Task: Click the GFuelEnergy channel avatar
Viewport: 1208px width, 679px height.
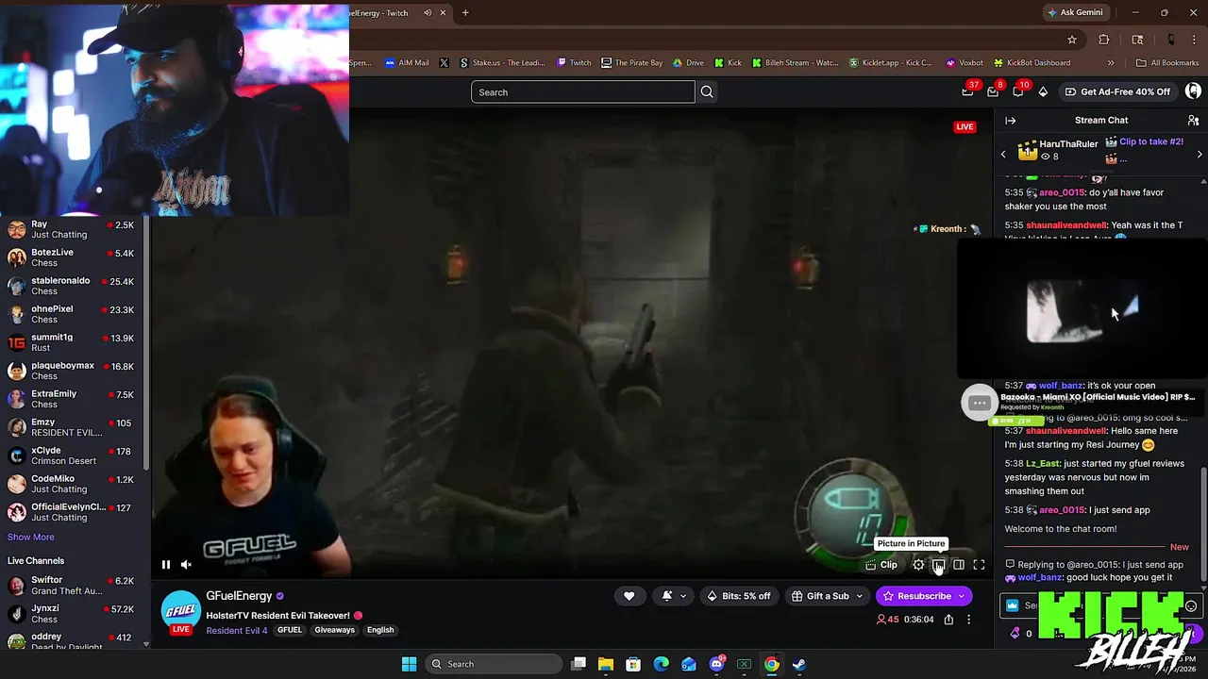Action: [x=180, y=612]
